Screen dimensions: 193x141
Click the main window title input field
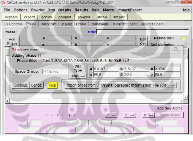[142, 32]
